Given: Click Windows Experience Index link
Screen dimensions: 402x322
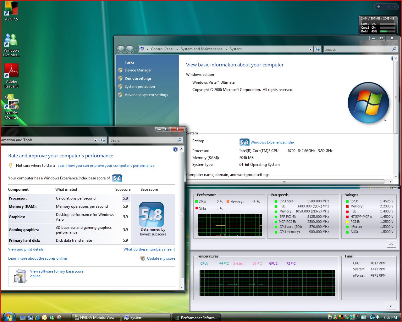Looking at the screenshot, I should [x=272, y=142].
